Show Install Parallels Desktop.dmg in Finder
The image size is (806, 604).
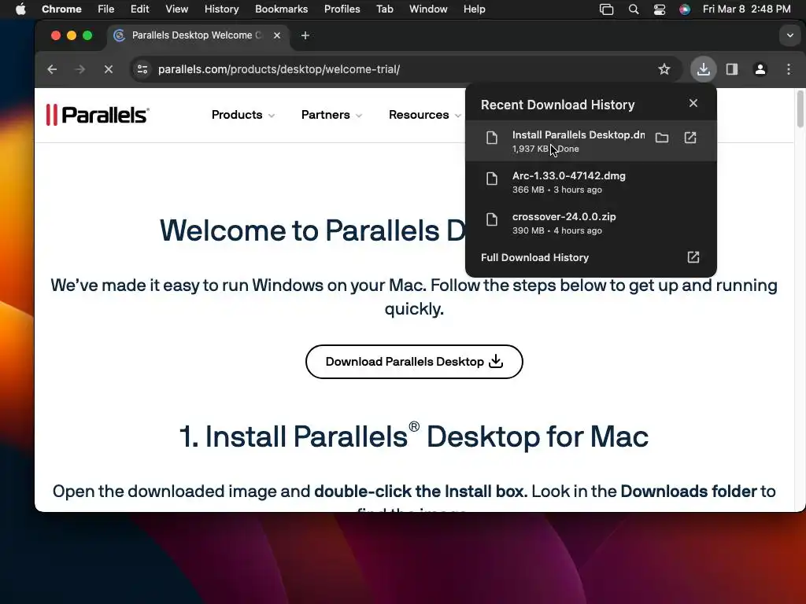click(x=662, y=138)
